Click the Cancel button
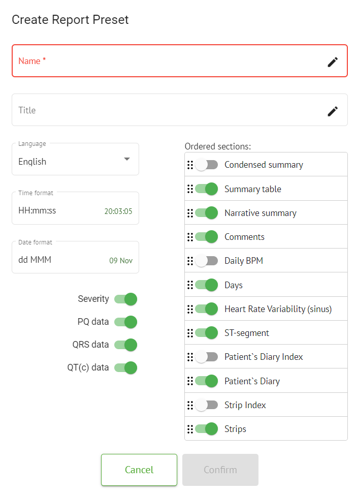357x493 pixels. pos(139,470)
